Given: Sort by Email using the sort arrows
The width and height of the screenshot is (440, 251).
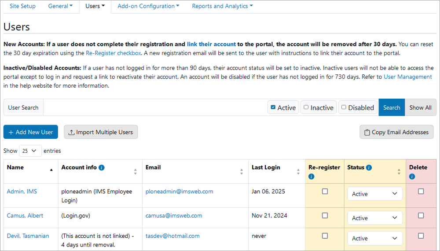Looking at the screenshot, I should pos(242,172).
